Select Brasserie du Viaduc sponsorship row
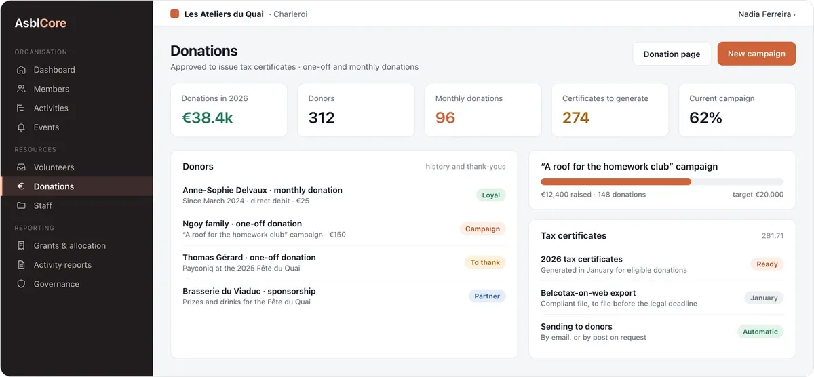The width and height of the screenshot is (814, 377). (344, 296)
